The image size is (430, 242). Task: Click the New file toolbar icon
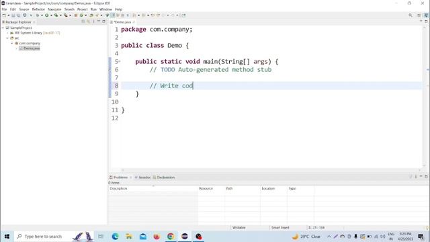4,15
